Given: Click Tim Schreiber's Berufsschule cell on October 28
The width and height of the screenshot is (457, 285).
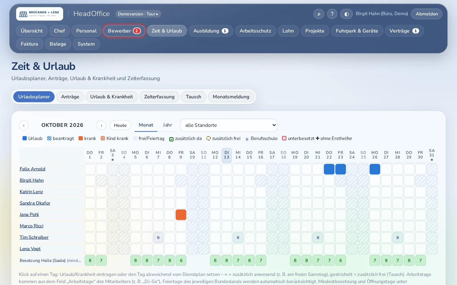Looking at the screenshot, I should [398, 237].
